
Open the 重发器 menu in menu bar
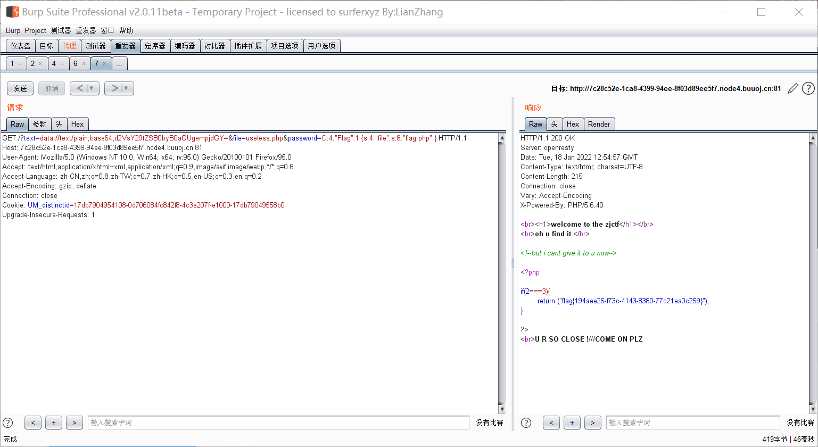pos(86,31)
